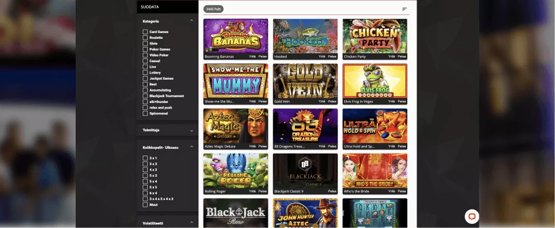Open the sort options icon
Viewport: 555px width, 228px height.
(405, 9)
